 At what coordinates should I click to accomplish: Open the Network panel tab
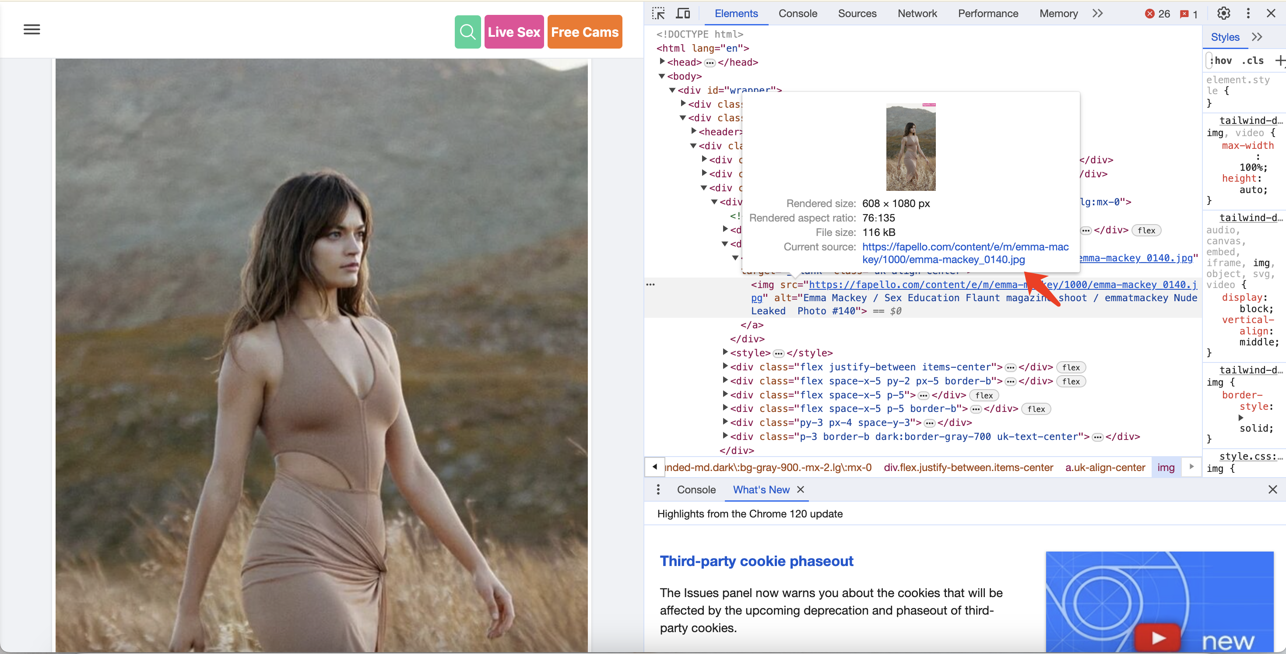(x=917, y=13)
